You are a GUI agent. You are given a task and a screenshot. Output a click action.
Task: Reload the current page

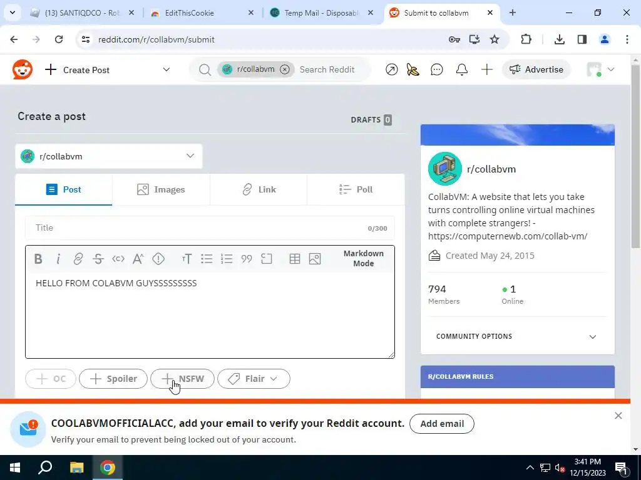coord(59,39)
